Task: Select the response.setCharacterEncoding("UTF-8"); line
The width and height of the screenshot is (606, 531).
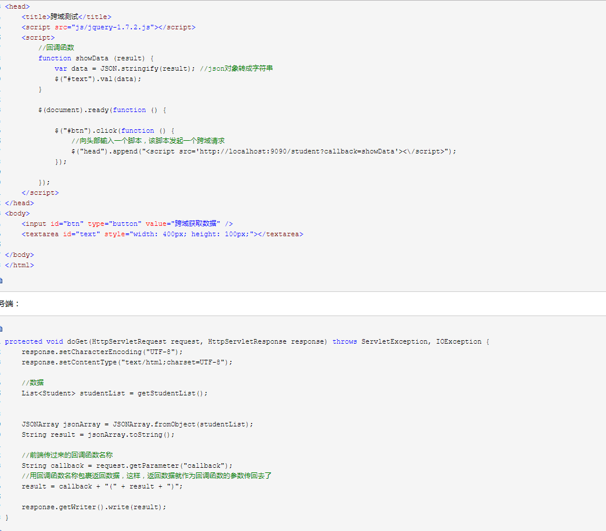Action: tap(102, 352)
